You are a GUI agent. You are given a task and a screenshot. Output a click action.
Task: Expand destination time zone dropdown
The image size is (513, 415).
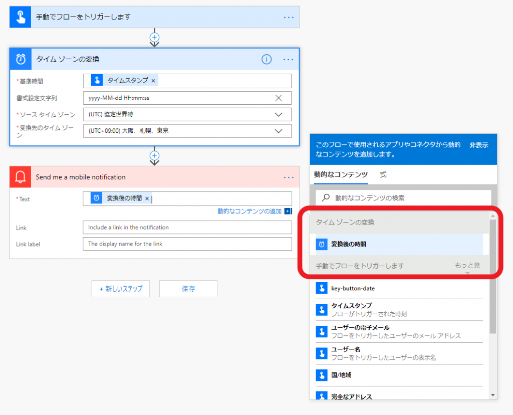click(x=279, y=131)
